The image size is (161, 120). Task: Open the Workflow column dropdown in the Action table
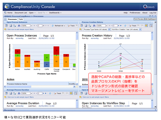[77, 84]
